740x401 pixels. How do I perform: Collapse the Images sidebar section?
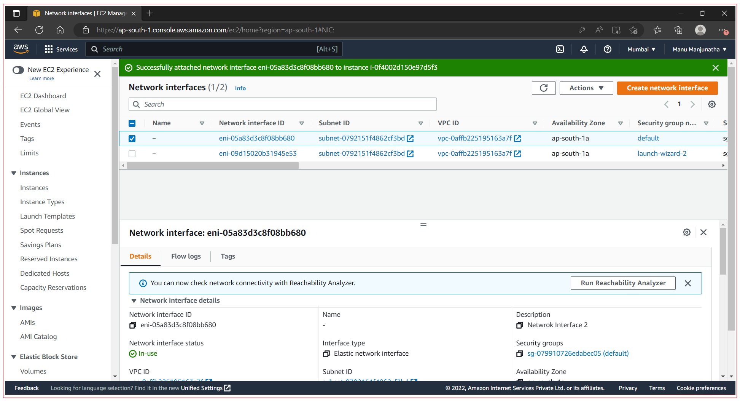pyautogui.click(x=14, y=308)
